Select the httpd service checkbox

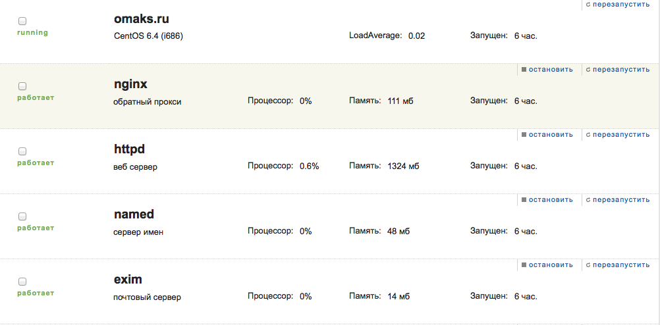point(22,151)
